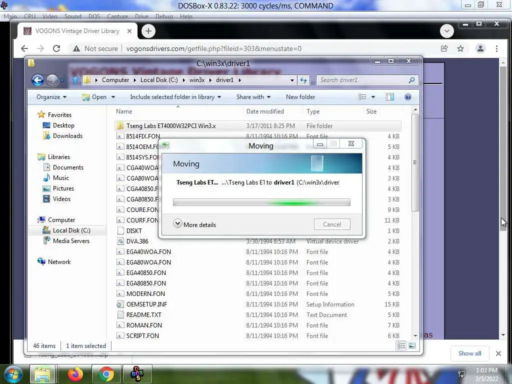Select Downloads in Favorites
Screen dimensions: 512x384
pyautogui.click(x=67, y=136)
